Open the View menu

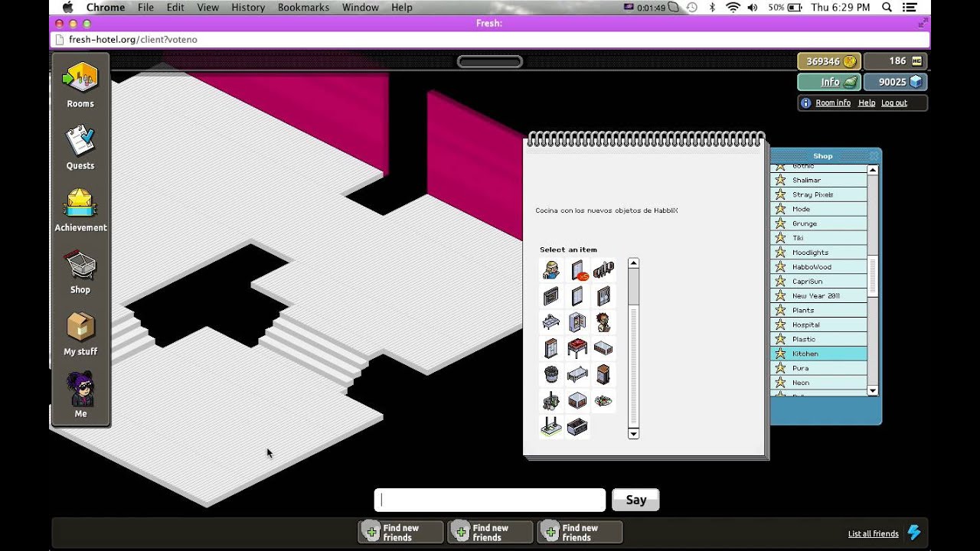207,7
